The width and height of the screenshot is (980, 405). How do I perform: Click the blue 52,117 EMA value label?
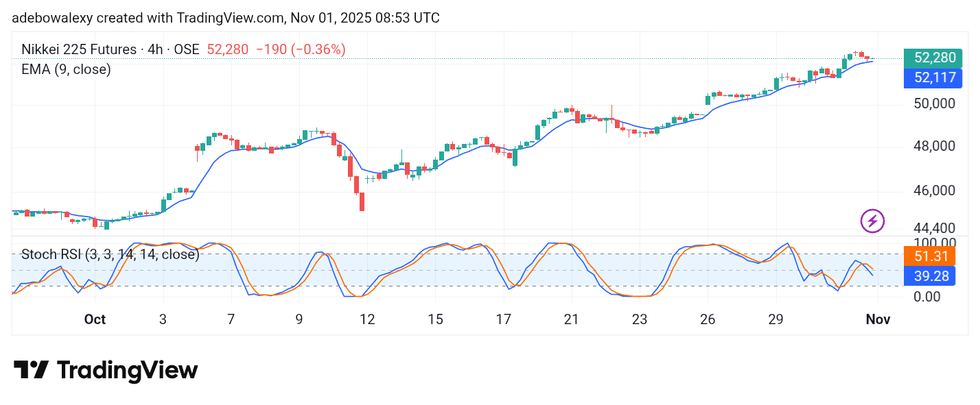pyautogui.click(x=933, y=78)
